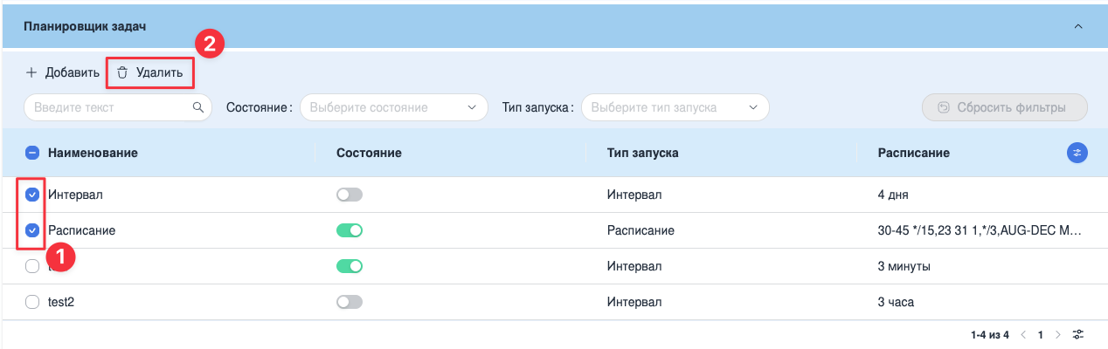The image size is (1108, 349).
Task: Click reset icon in Сбросить фильтры button
Action: [x=943, y=107]
